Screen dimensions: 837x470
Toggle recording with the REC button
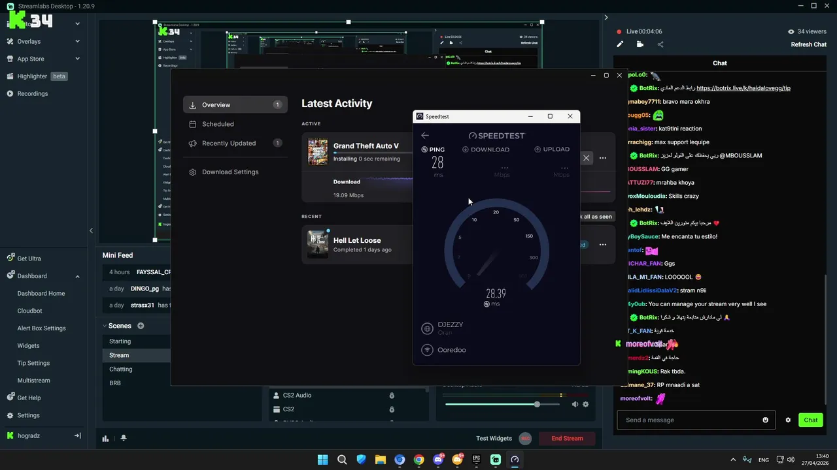point(525,438)
